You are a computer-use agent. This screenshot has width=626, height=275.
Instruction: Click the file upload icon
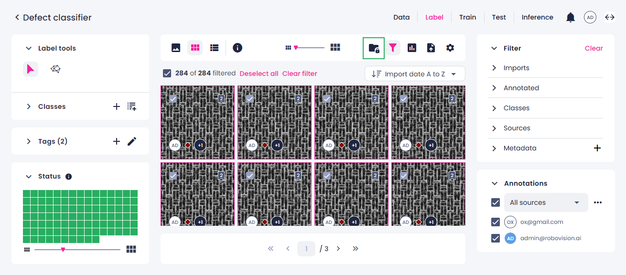431,48
